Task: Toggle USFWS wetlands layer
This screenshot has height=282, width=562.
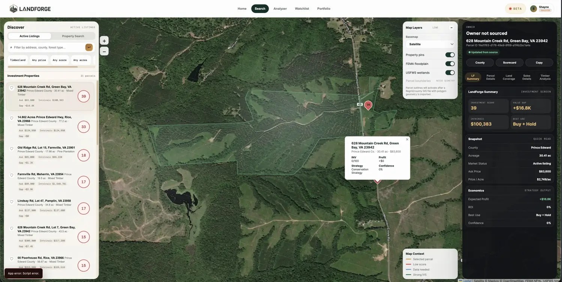Action: point(450,73)
